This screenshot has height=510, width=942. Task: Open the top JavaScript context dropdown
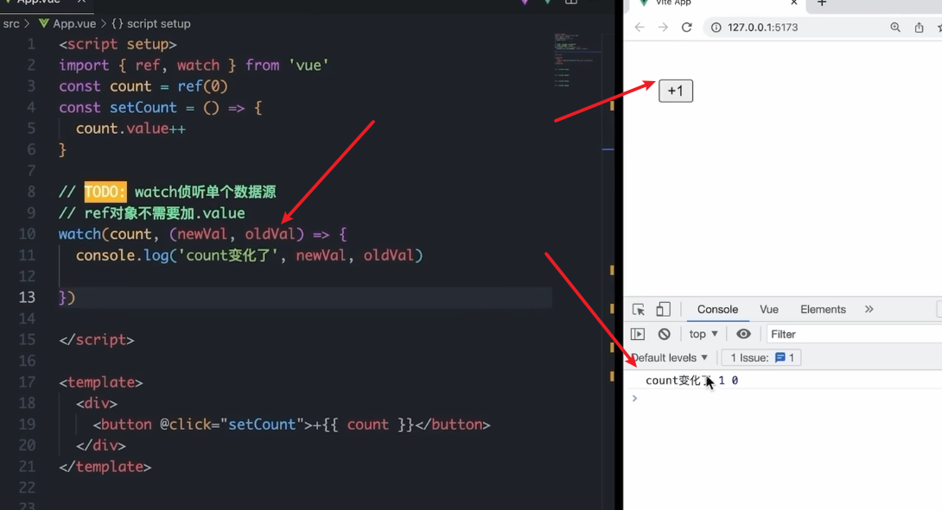click(703, 334)
